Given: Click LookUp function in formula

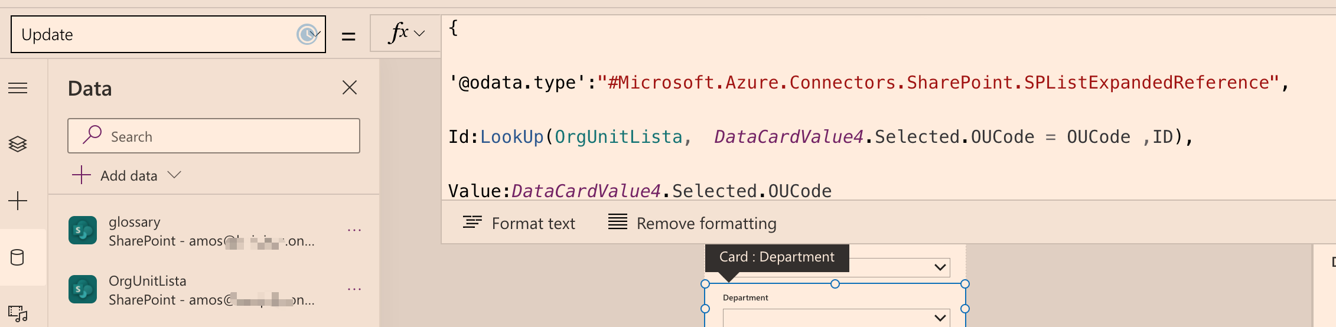Looking at the screenshot, I should (x=511, y=137).
